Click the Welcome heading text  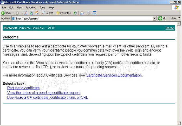tap(11, 37)
